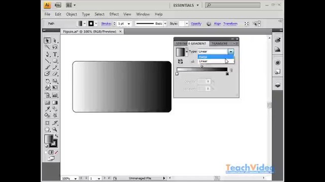Open the Object menu

pos(72,14)
